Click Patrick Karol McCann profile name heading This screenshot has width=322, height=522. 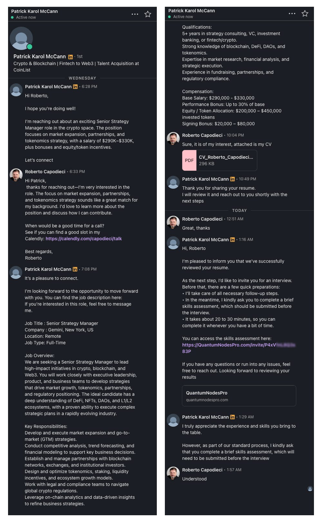pos(40,57)
